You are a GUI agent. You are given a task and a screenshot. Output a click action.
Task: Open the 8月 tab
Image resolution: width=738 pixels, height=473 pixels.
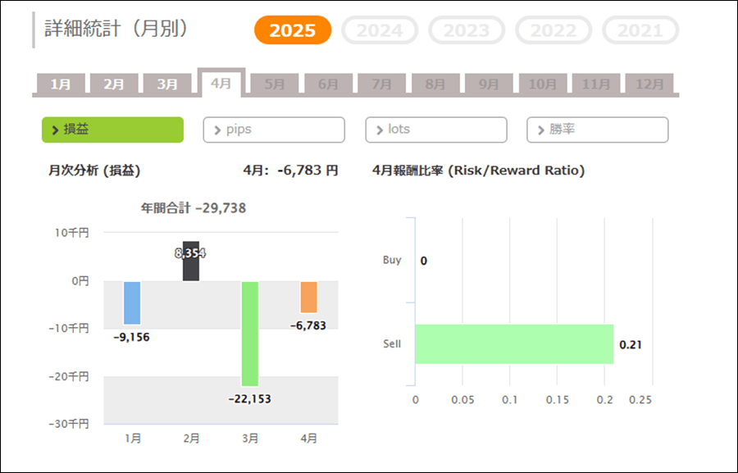coord(435,84)
